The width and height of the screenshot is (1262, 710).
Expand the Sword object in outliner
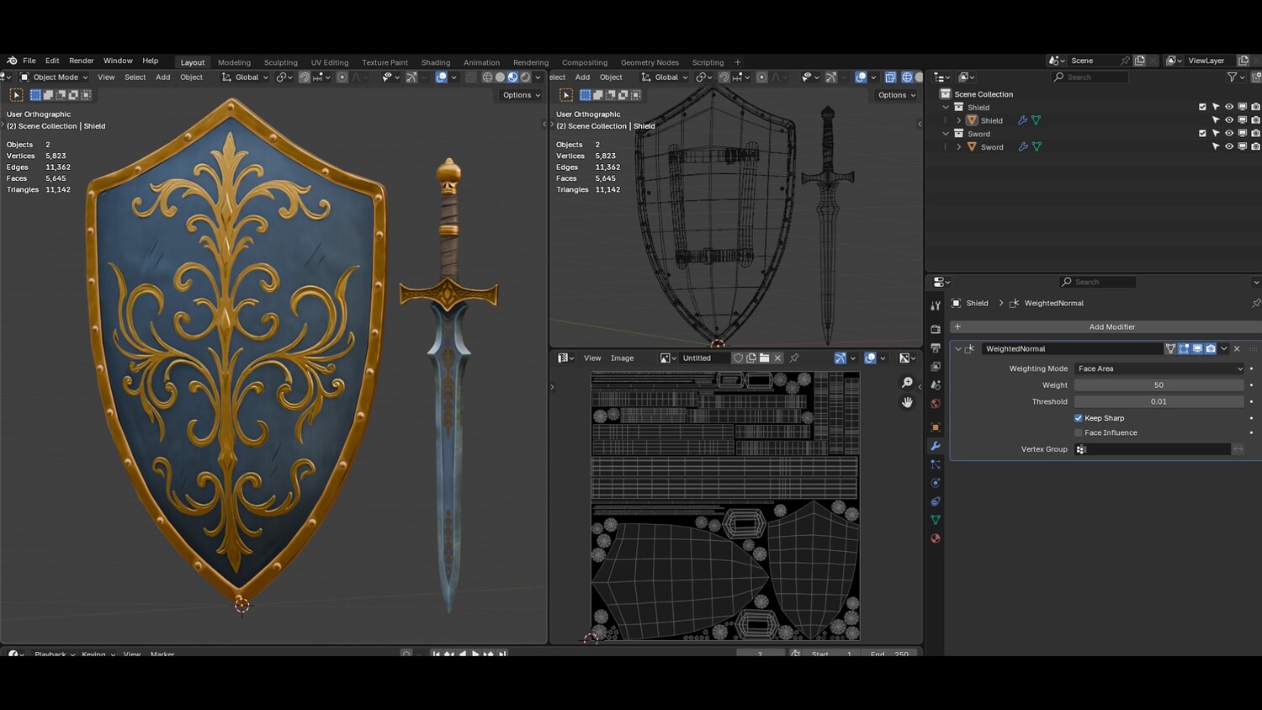[958, 147]
